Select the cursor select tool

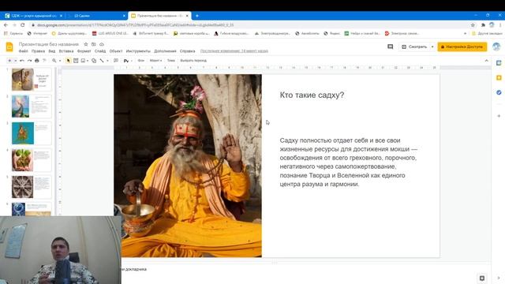click(69, 61)
